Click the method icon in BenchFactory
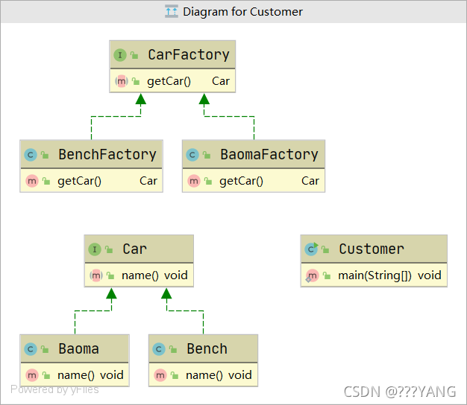This screenshot has width=467, height=405. click(32, 181)
